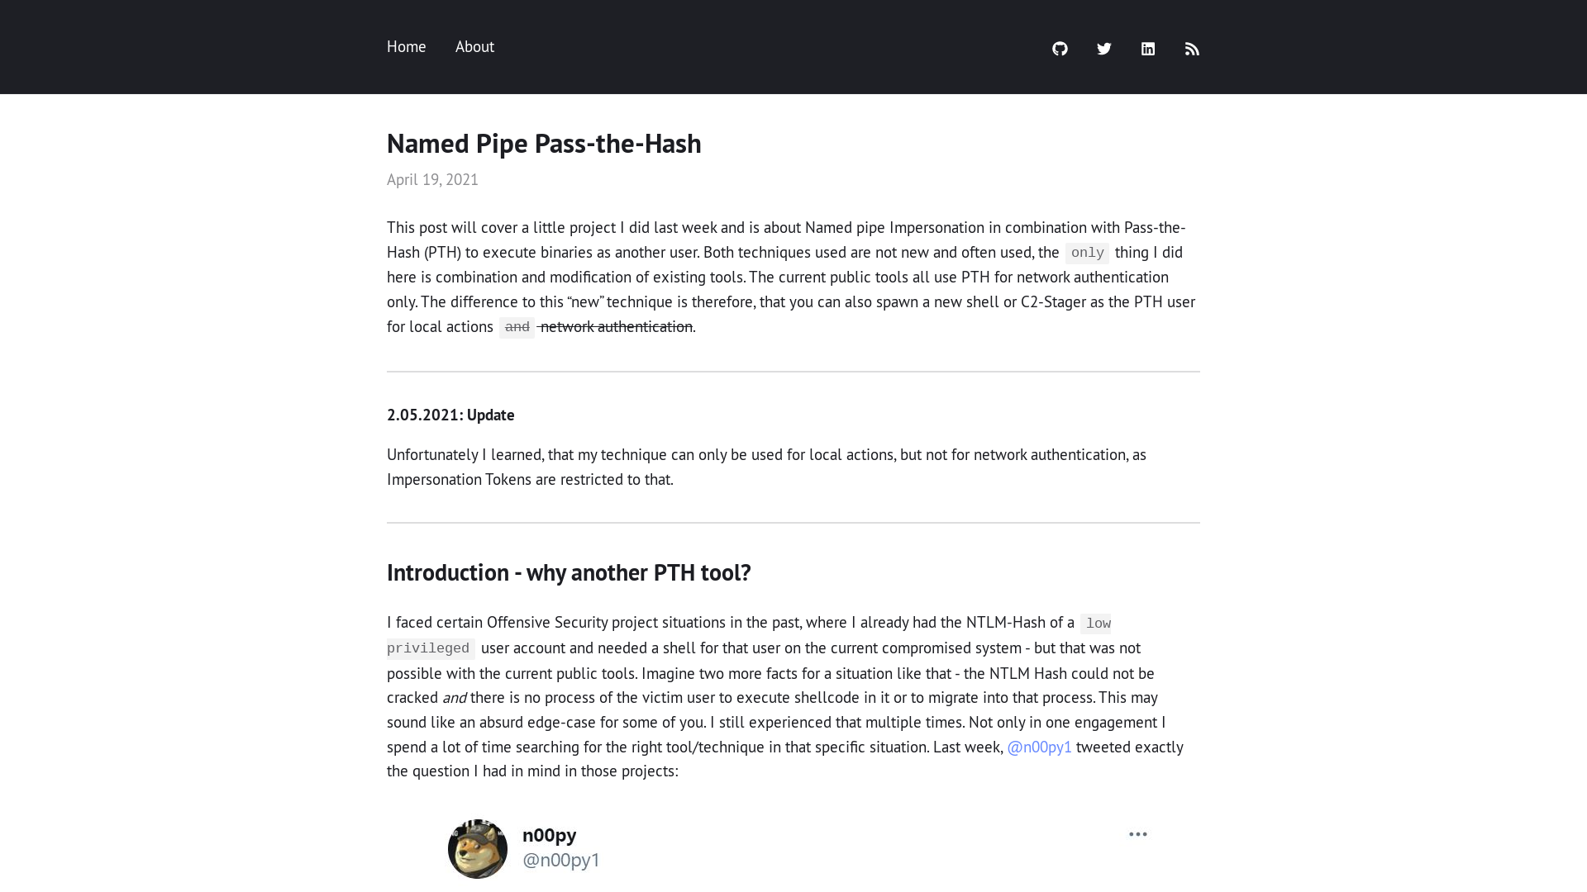
Task: Open the tweet options menu
Action: tap(1138, 834)
